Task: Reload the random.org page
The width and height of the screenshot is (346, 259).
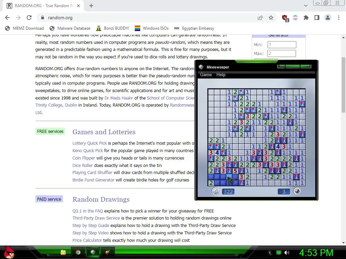Action: point(29,18)
